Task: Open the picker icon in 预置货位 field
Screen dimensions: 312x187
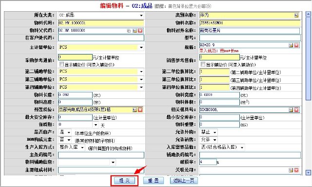Action: click(135, 110)
